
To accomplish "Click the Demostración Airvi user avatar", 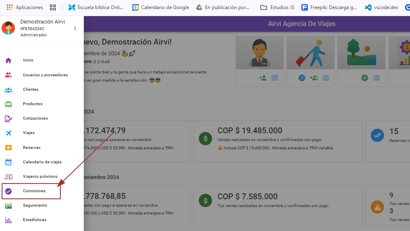I will pyautogui.click(x=8, y=28).
